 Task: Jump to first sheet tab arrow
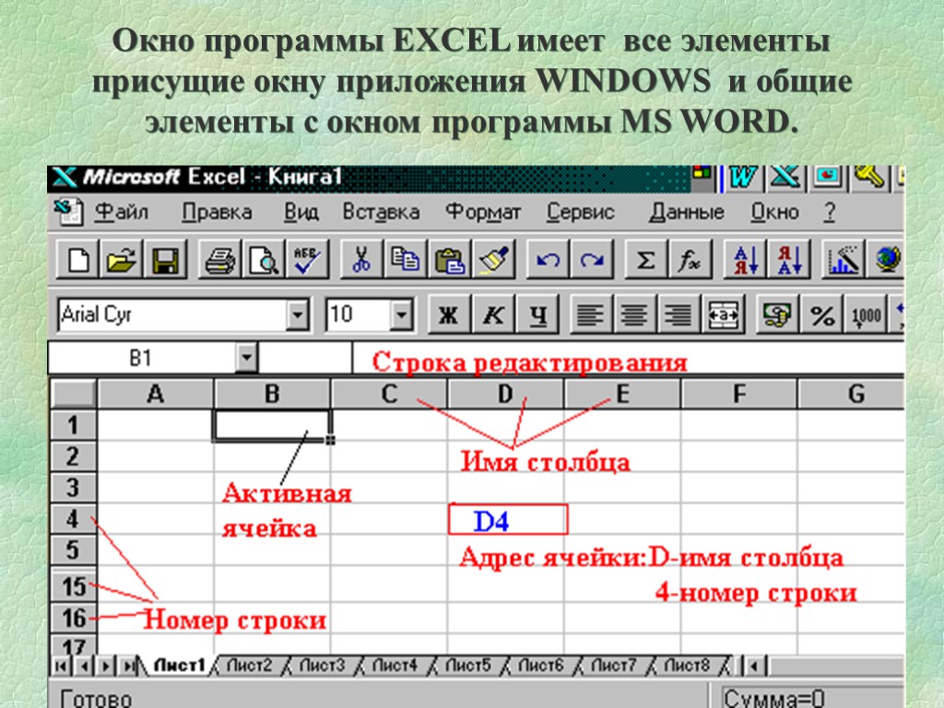tap(61, 666)
